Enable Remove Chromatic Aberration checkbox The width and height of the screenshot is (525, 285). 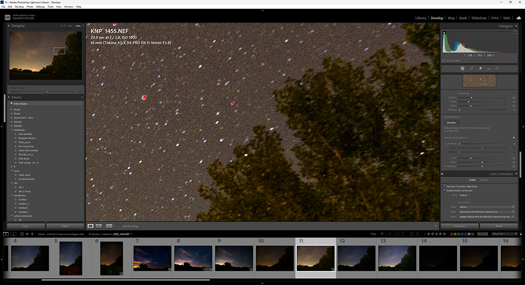[444, 187]
